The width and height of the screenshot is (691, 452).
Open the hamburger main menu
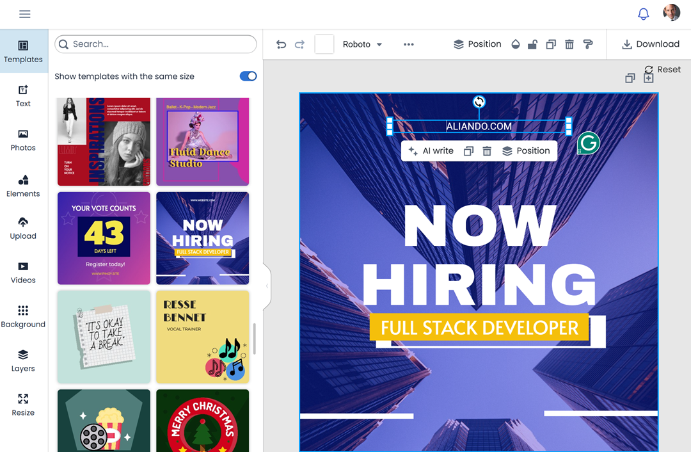coord(25,14)
